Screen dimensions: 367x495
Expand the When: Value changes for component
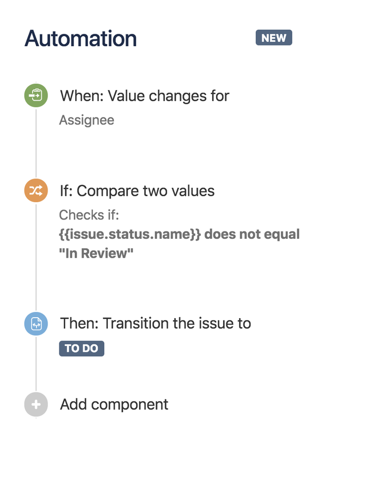point(144,96)
